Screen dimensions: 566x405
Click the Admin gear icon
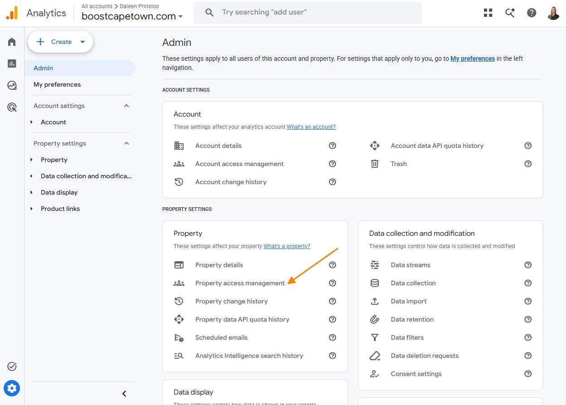12,388
